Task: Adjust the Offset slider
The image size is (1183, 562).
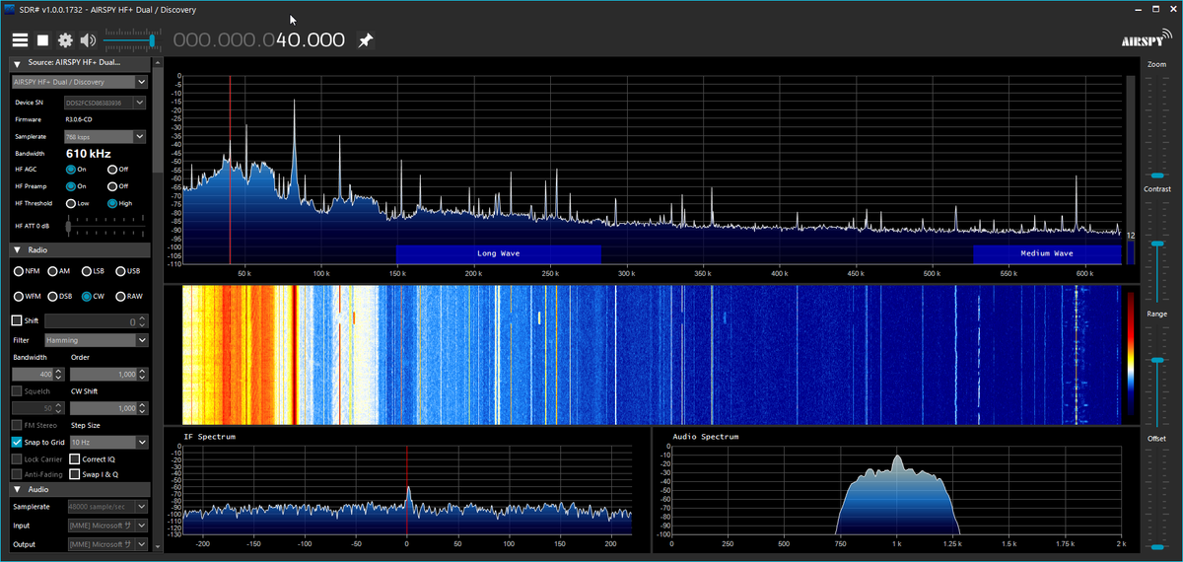Action: 1156,499
